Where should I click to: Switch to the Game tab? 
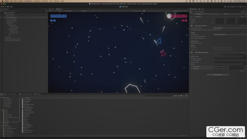pyautogui.click(x=59, y=9)
